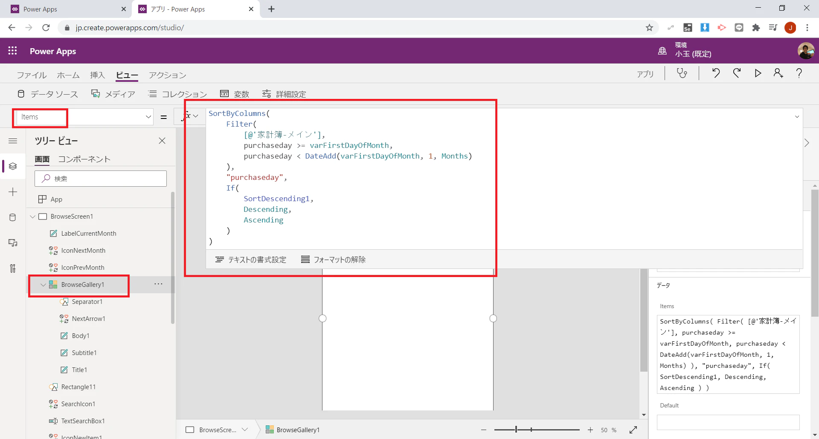Undo the last action

click(716, 73)
